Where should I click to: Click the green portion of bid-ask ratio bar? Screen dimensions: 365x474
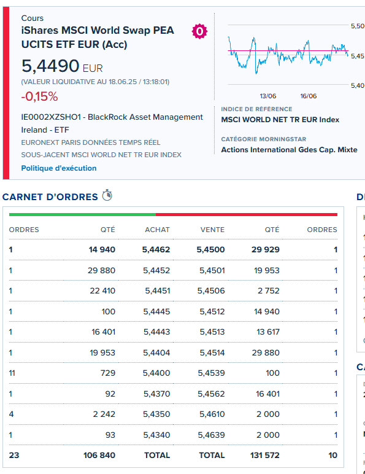(x=82, y=215)
